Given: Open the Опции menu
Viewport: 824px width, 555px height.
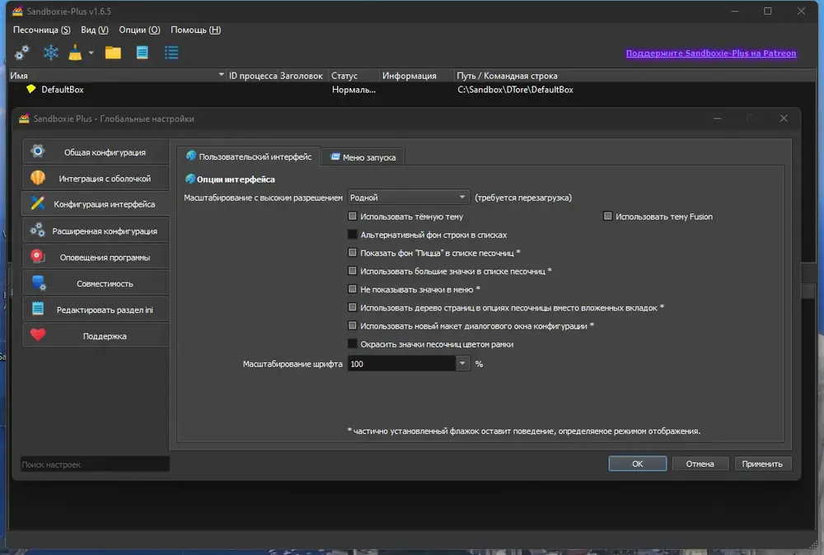Looking at the screenshot, I should click(x=139, y=30).
